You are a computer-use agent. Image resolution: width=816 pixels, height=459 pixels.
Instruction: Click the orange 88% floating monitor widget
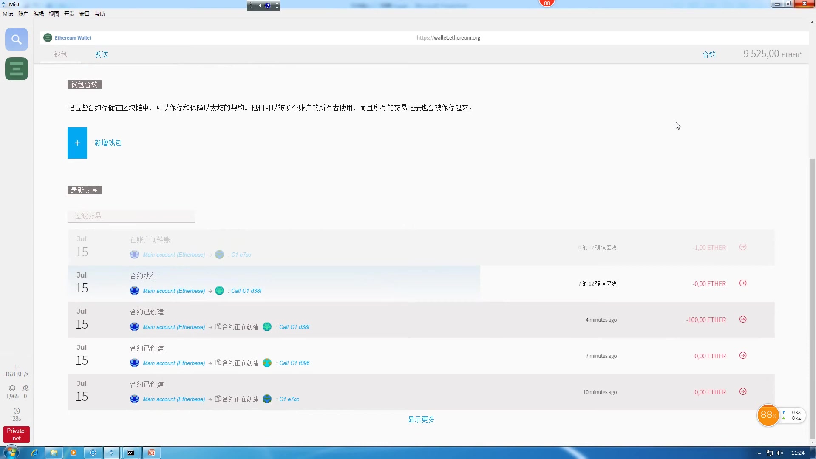[768, 415]
